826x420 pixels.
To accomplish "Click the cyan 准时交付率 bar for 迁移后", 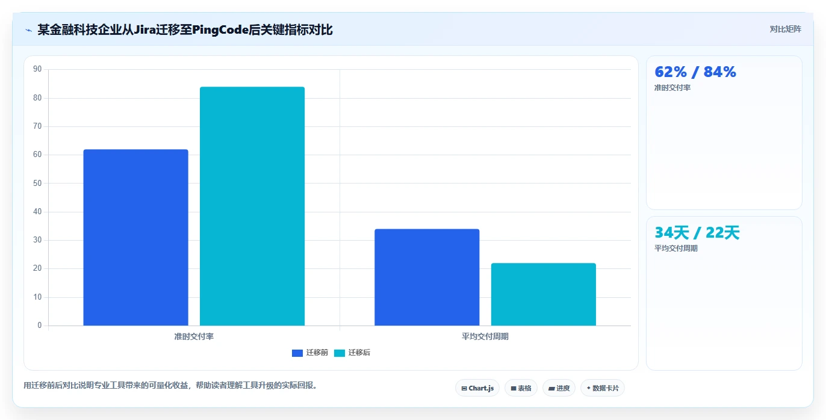I will (x=252, y=206).
